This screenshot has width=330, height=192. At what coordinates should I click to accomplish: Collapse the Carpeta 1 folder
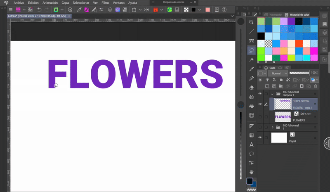coord(272,94)
